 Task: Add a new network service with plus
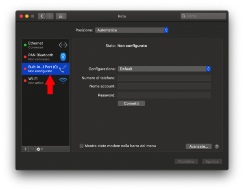25,149
